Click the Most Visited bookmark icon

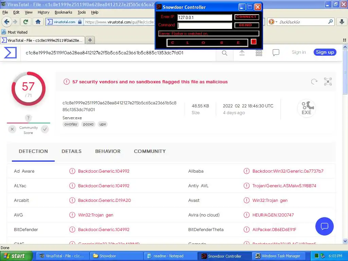pyautogui.click(x=3, y=32)
